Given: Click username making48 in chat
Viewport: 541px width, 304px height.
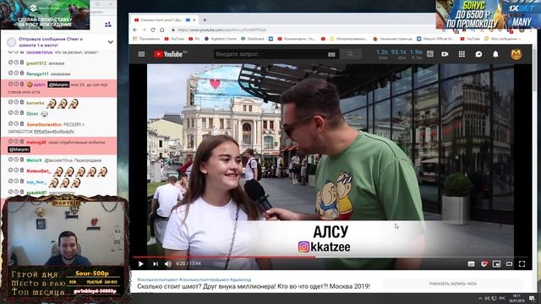Looking at the screenshot, I should pos(36,143).
